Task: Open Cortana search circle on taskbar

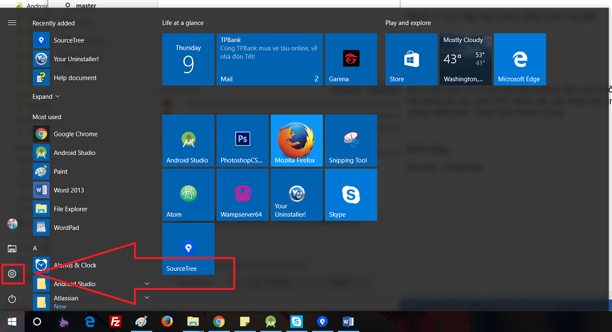Action: coord(37,321)
